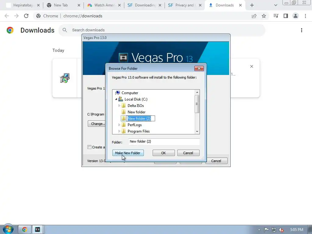
Task: Collapse the Local Disk (C:) node
Action: coord(116,99)
